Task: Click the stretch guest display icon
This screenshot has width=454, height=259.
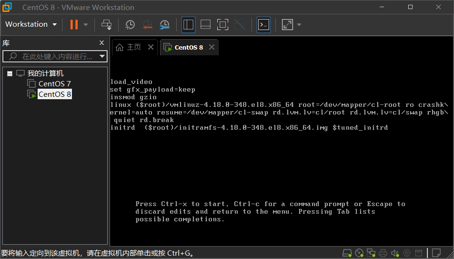Action: 288,25
